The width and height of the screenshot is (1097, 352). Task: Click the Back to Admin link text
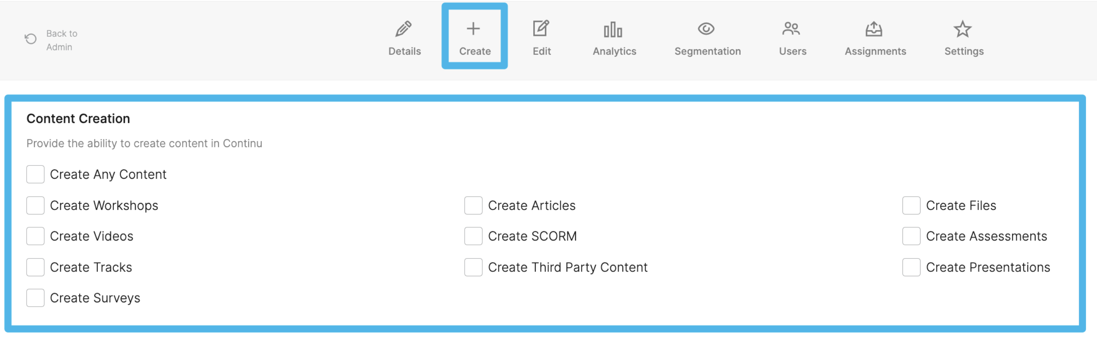(x=61, y=40)
